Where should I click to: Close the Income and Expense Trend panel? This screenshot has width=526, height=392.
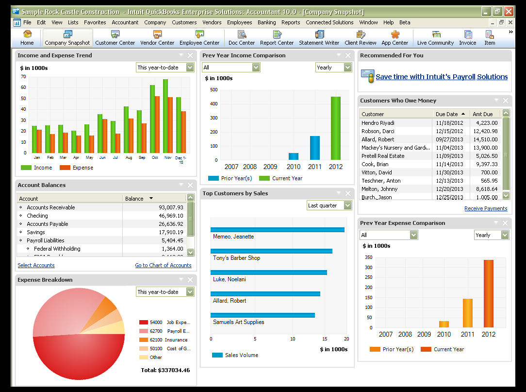pos(190,55)
